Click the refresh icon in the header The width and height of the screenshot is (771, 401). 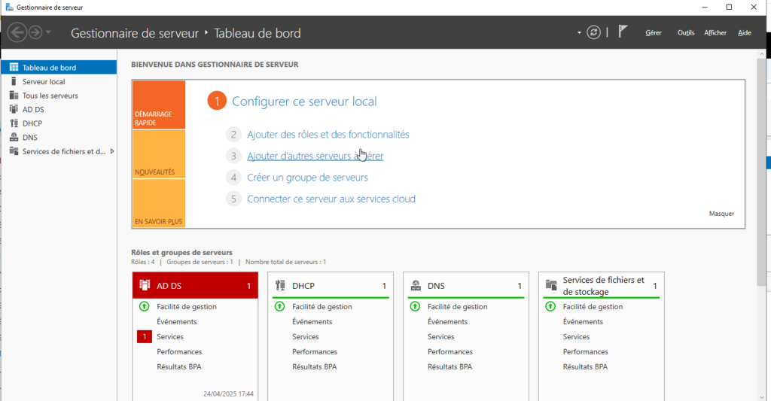[594, 32]
